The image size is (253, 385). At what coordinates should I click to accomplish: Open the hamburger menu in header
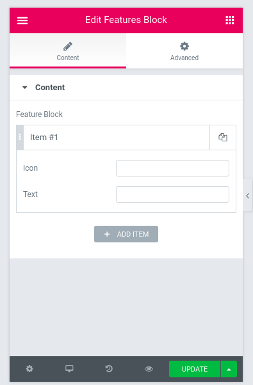(22, 20)
